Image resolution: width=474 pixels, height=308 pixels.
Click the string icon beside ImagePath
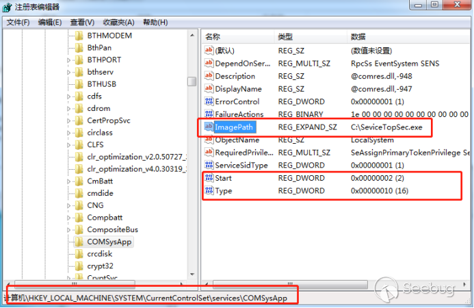pyautogui.click(x=209, y=127)
